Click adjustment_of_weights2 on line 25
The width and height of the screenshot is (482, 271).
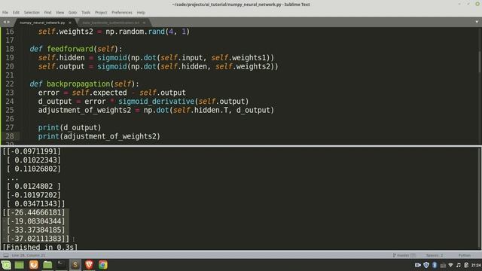[x=84, y=110]
